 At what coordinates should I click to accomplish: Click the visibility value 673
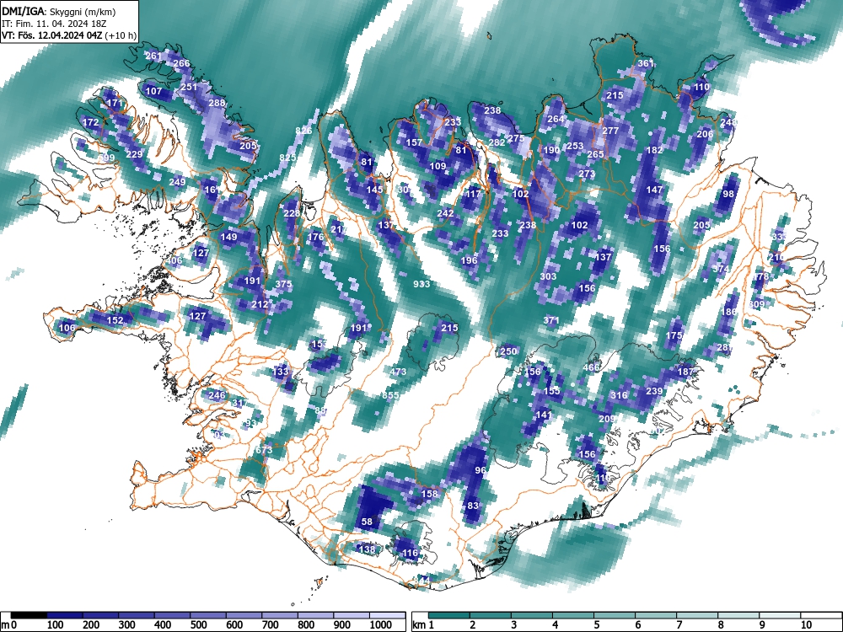tap(264, 450)
